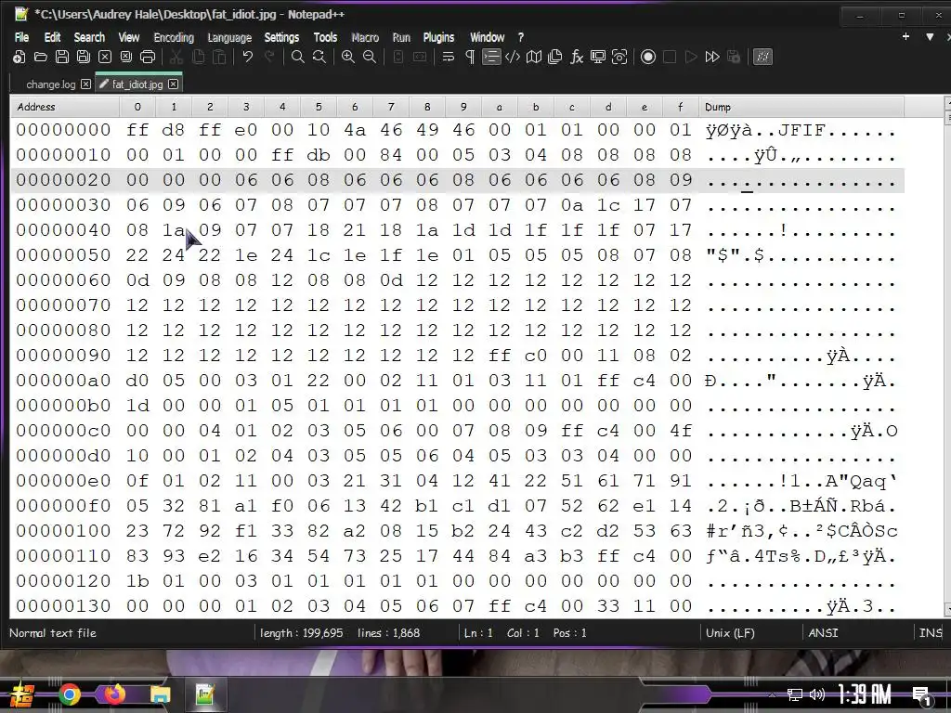Toggle synchronized horizontal scrolling
Viewport: 951px width, 713px height.
pyautogui.click(x=420, y=57)
